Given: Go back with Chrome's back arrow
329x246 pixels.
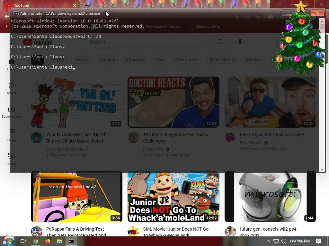Looking at the screenshot, I should tap(7, 17).
